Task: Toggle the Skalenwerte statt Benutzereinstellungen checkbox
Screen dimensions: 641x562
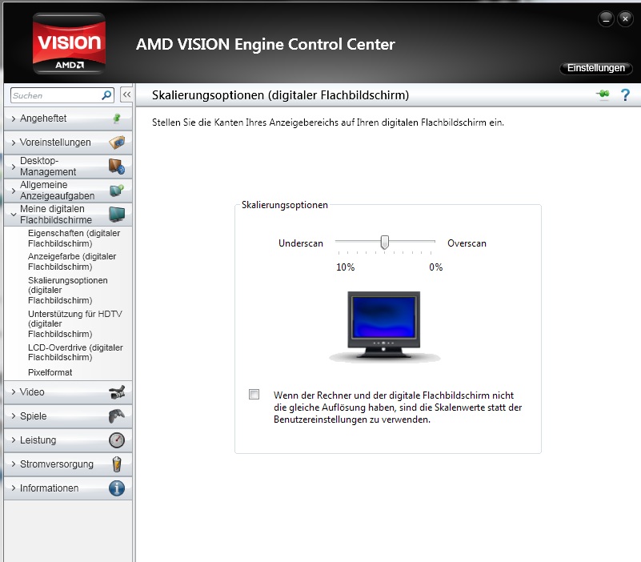Action: click(x=254, y=395)
